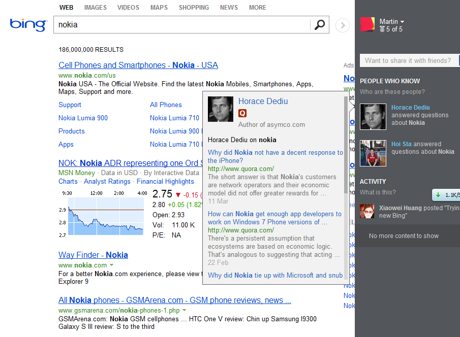Open the Support sitelink
This screenshot has height=337, width=460.
point(70,105)
